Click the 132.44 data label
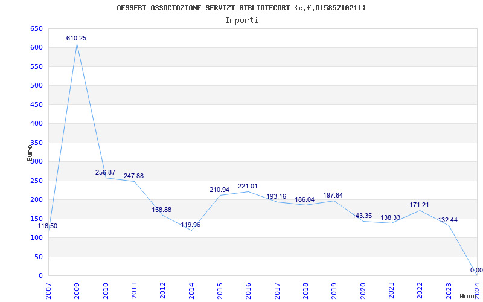The image size is (483, 302). coord(447,220)
